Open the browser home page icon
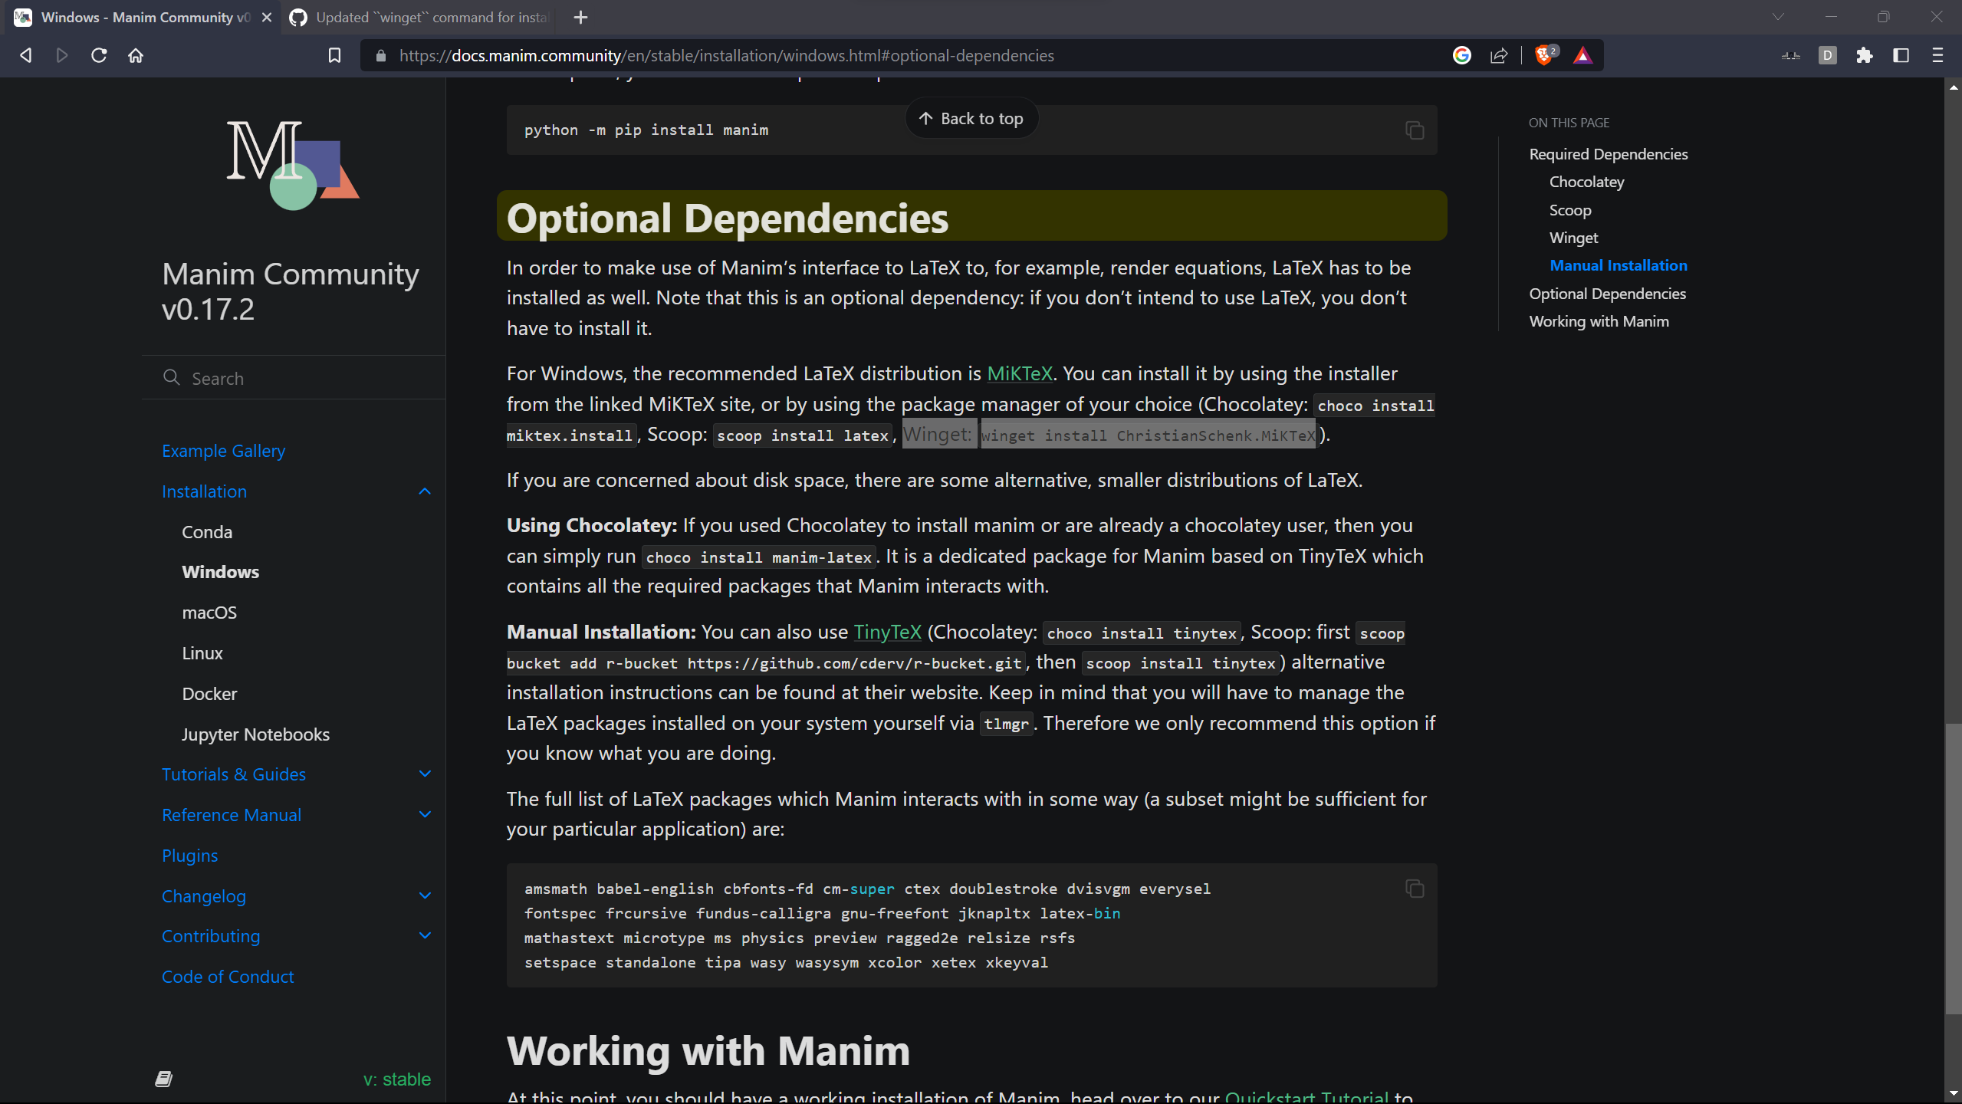The height and width of the screenshot is (1104, 1962). (x=136, y=55)
